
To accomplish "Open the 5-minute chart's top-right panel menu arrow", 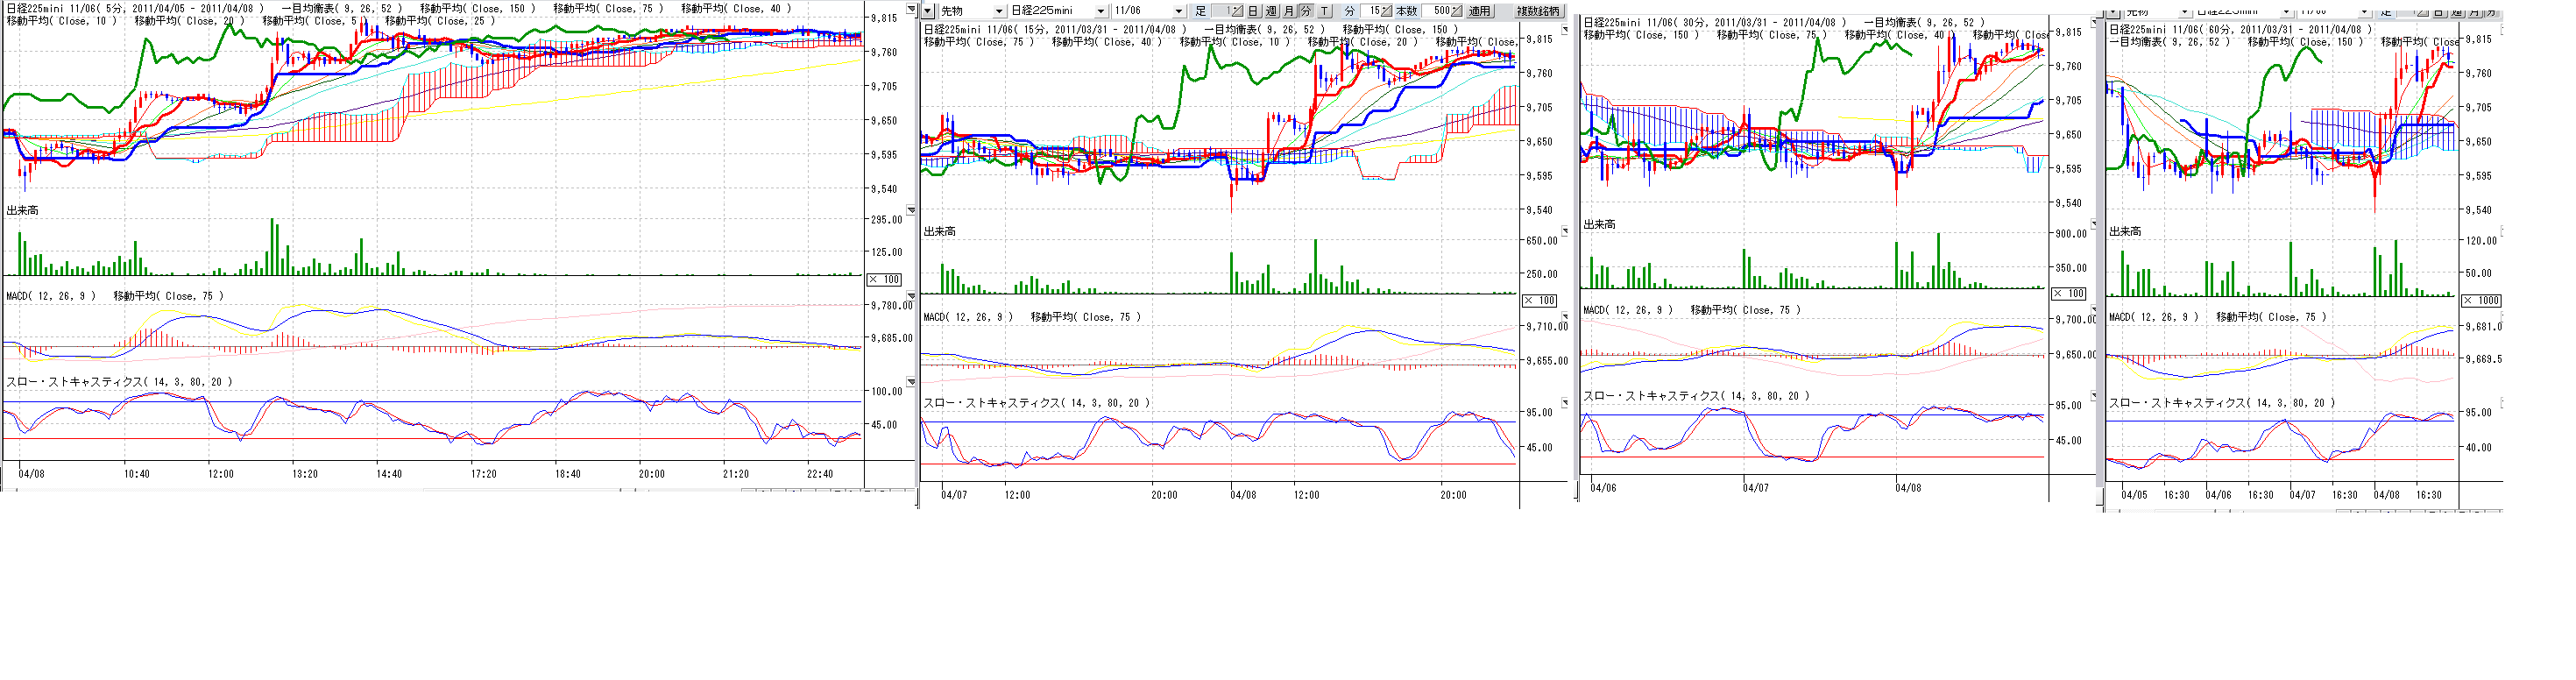I will (x=911, y=9).
